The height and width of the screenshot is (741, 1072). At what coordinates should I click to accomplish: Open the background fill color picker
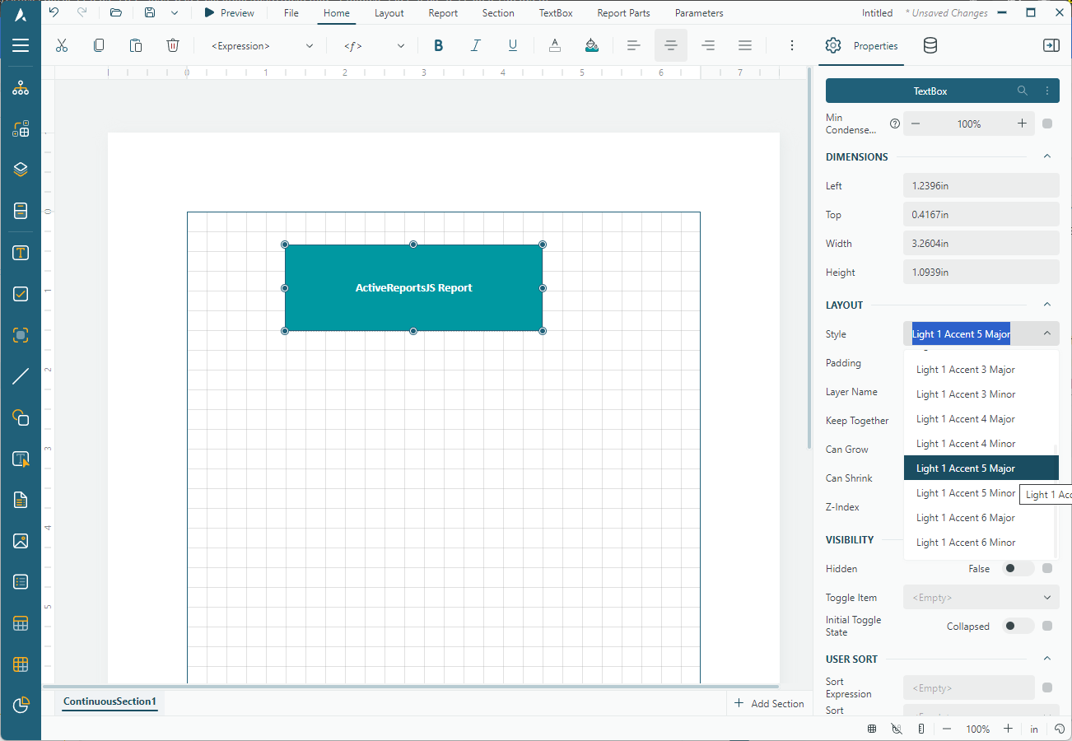(x=591, y=46)
